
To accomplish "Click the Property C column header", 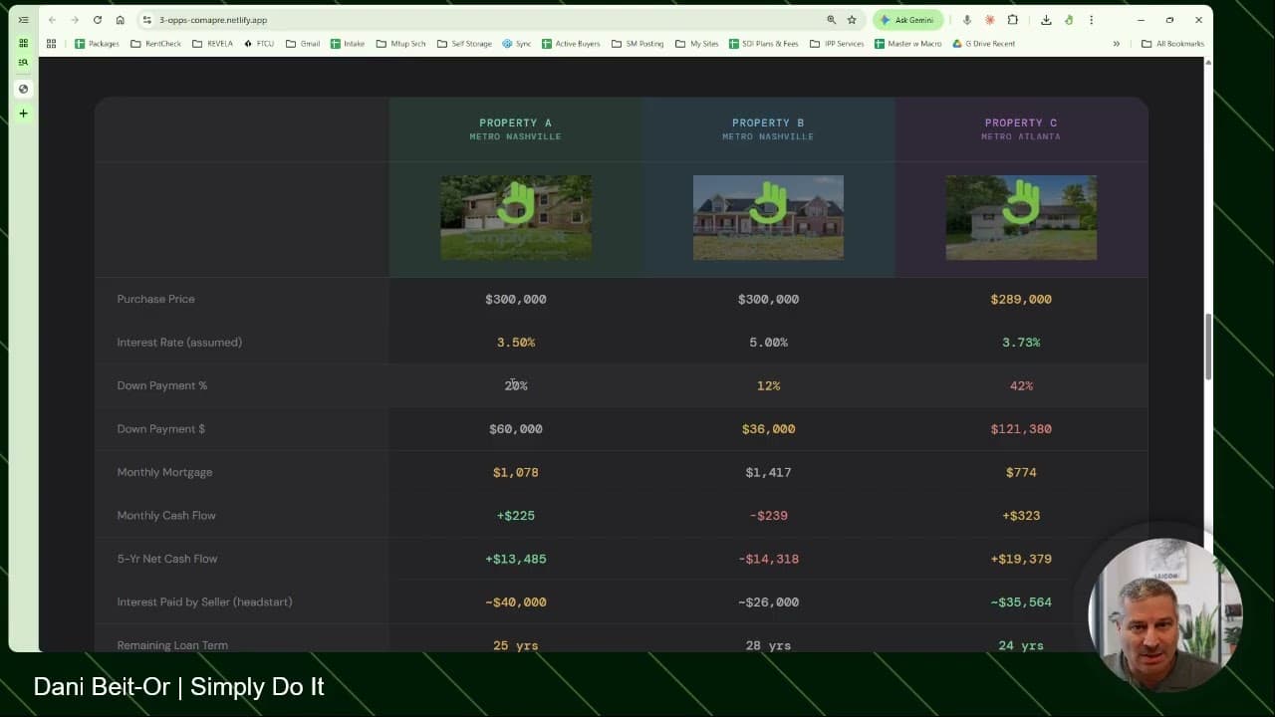I will coord(1021,129).
